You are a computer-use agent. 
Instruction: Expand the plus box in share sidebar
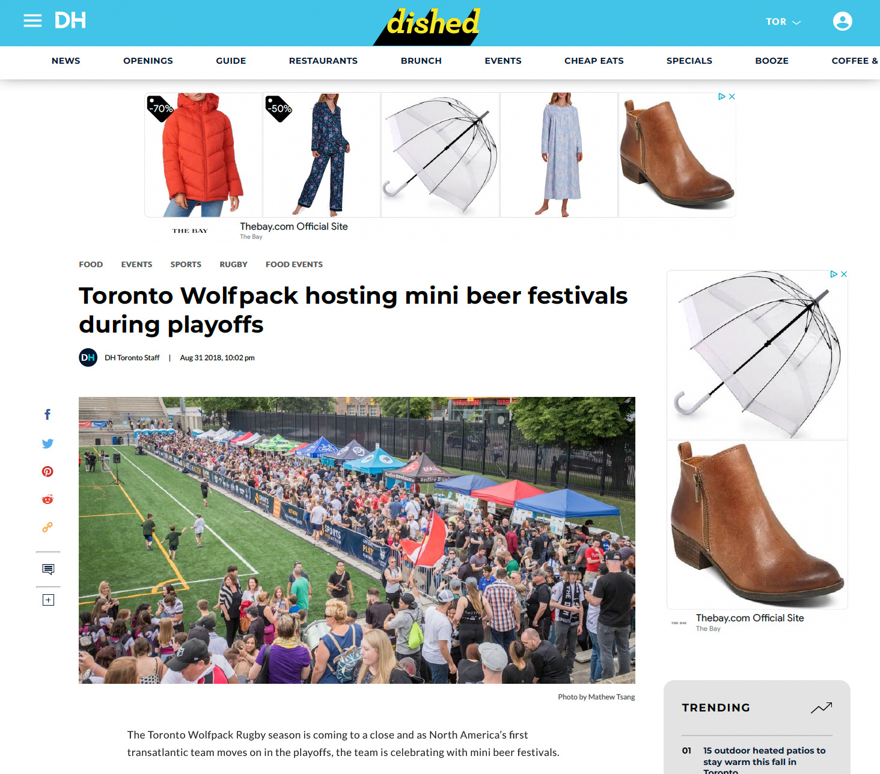point(48,600)
